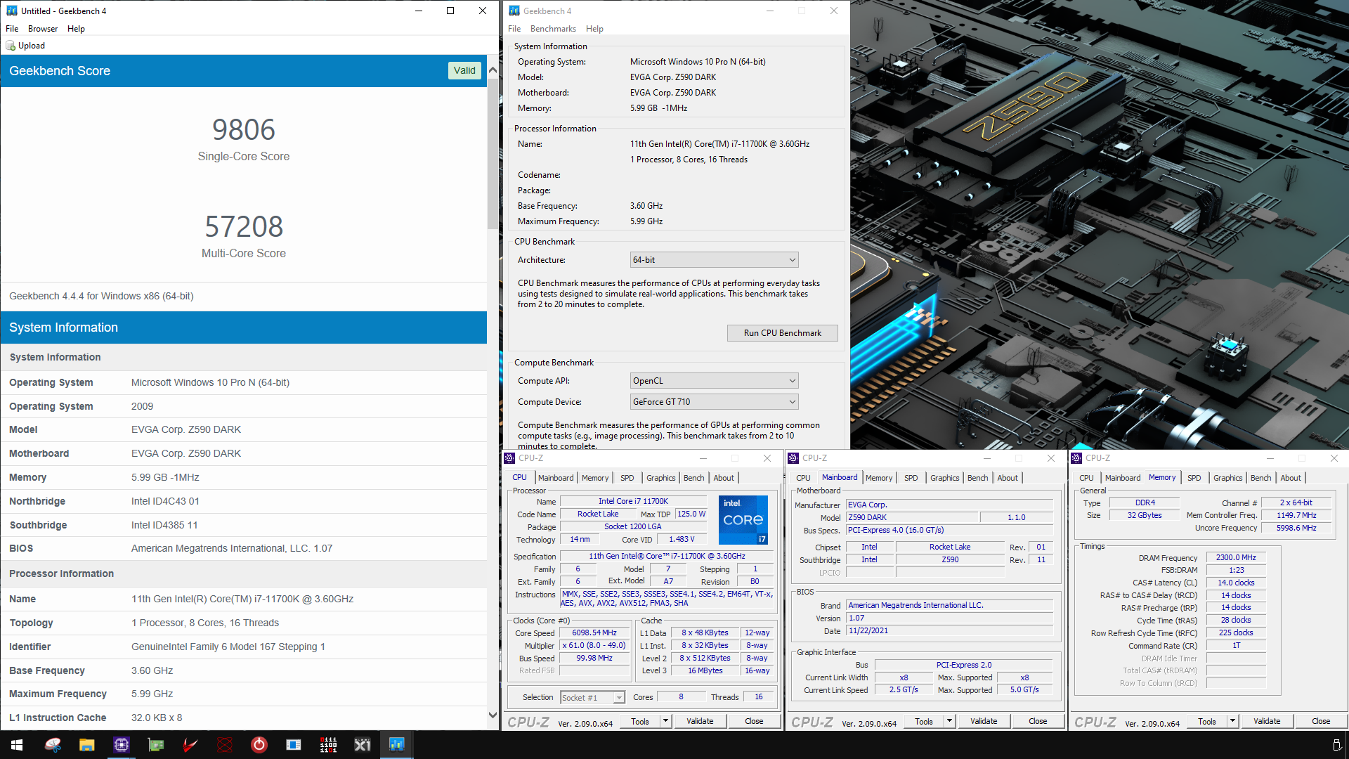Expand the Tools arrow in the CPU tab CPU-Z window
Image resolution: width=1349 pixels, height=759 pixels.
tap(665, 721)
